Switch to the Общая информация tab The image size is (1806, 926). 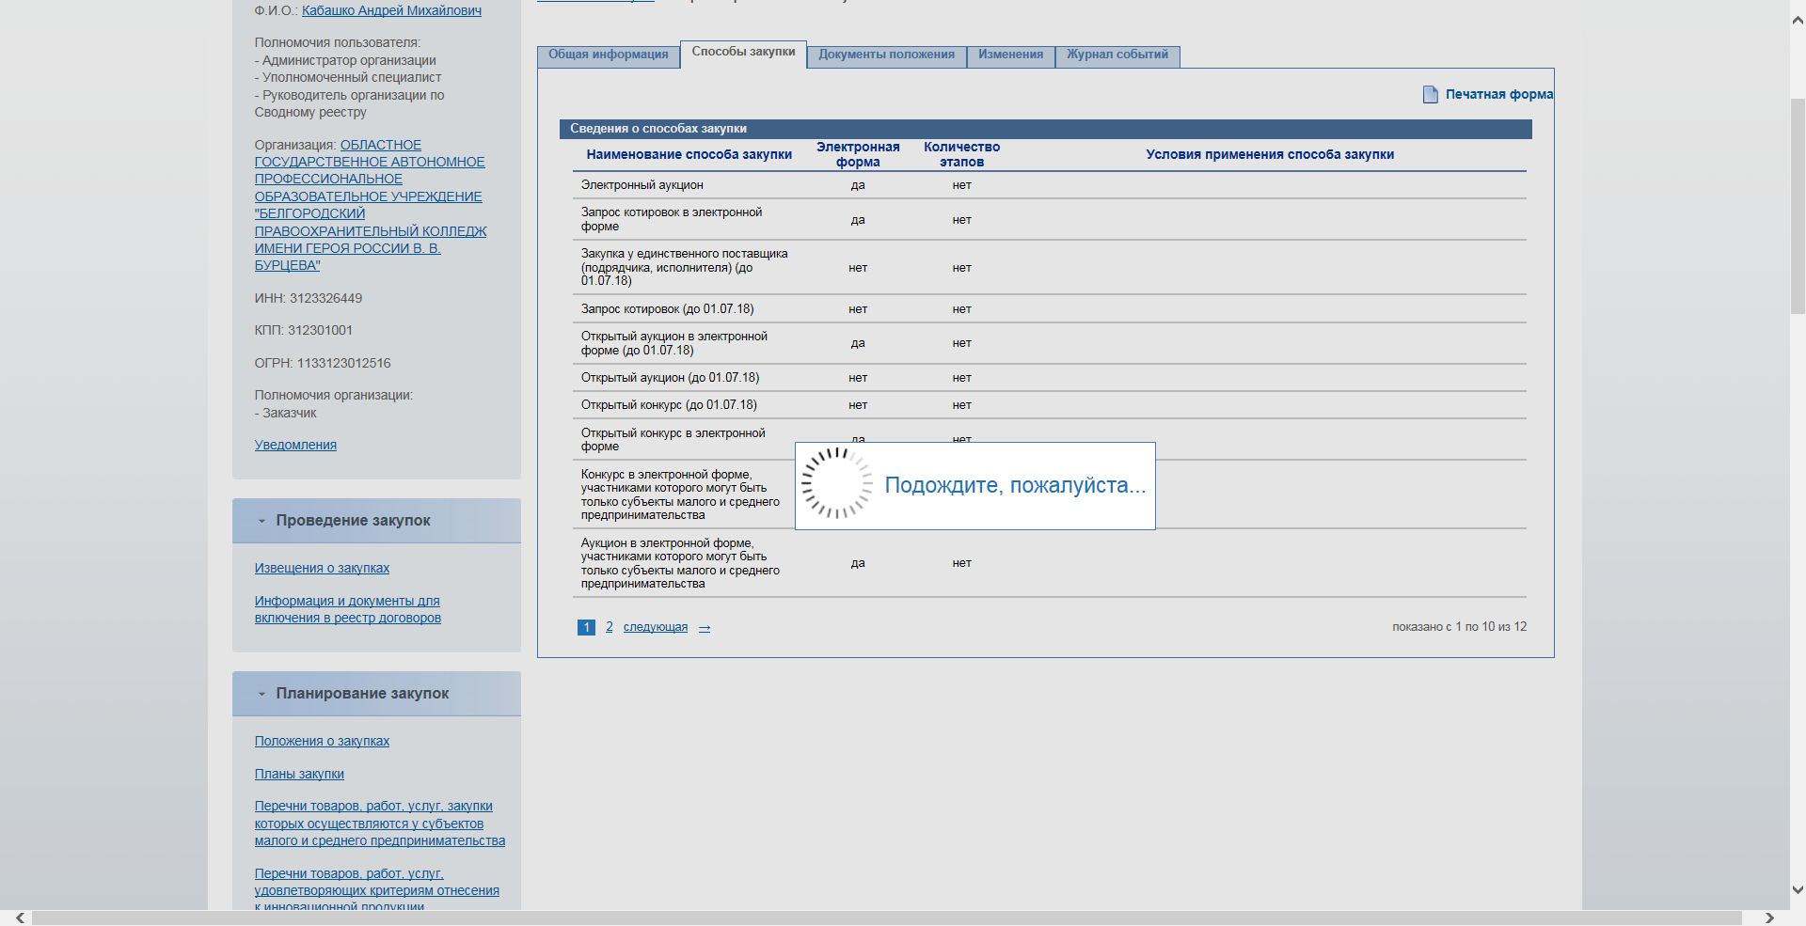coord(608,55)
